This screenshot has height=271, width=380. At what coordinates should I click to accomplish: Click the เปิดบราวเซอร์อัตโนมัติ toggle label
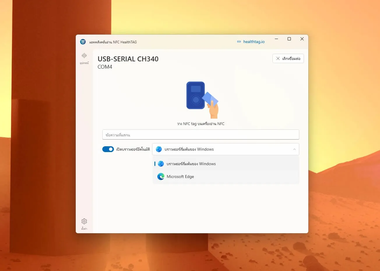pyautogui.click(x=133, y=149)
